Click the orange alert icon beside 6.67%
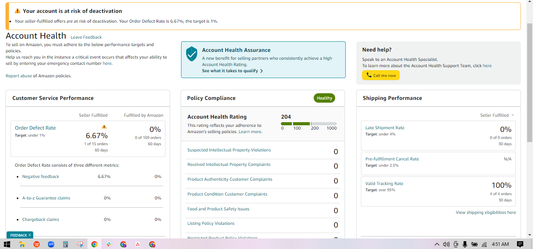Viewport: 533px width, 249px height. [x=104, y=126]
